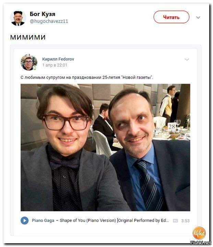Screen dimensions: 213x247
Task: Click the Fishki.net watermark
Action: (201, 243)
